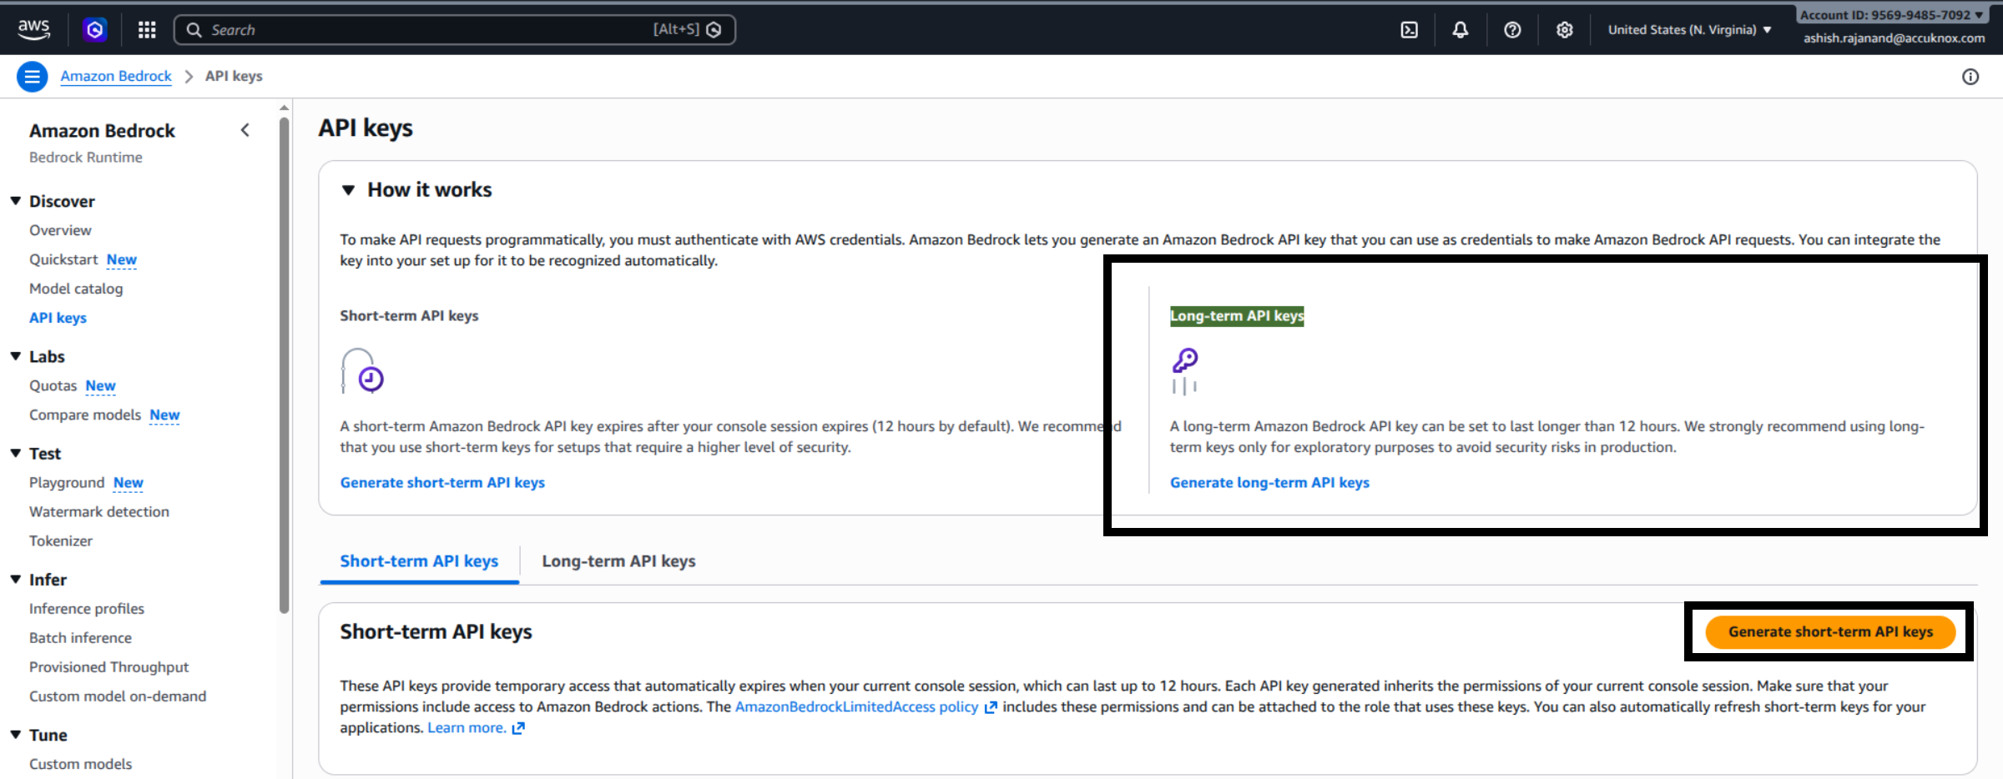Click the Bedrock Runtime subtitle
Viewport: 2003px width, 779px height.
(86, 157)
